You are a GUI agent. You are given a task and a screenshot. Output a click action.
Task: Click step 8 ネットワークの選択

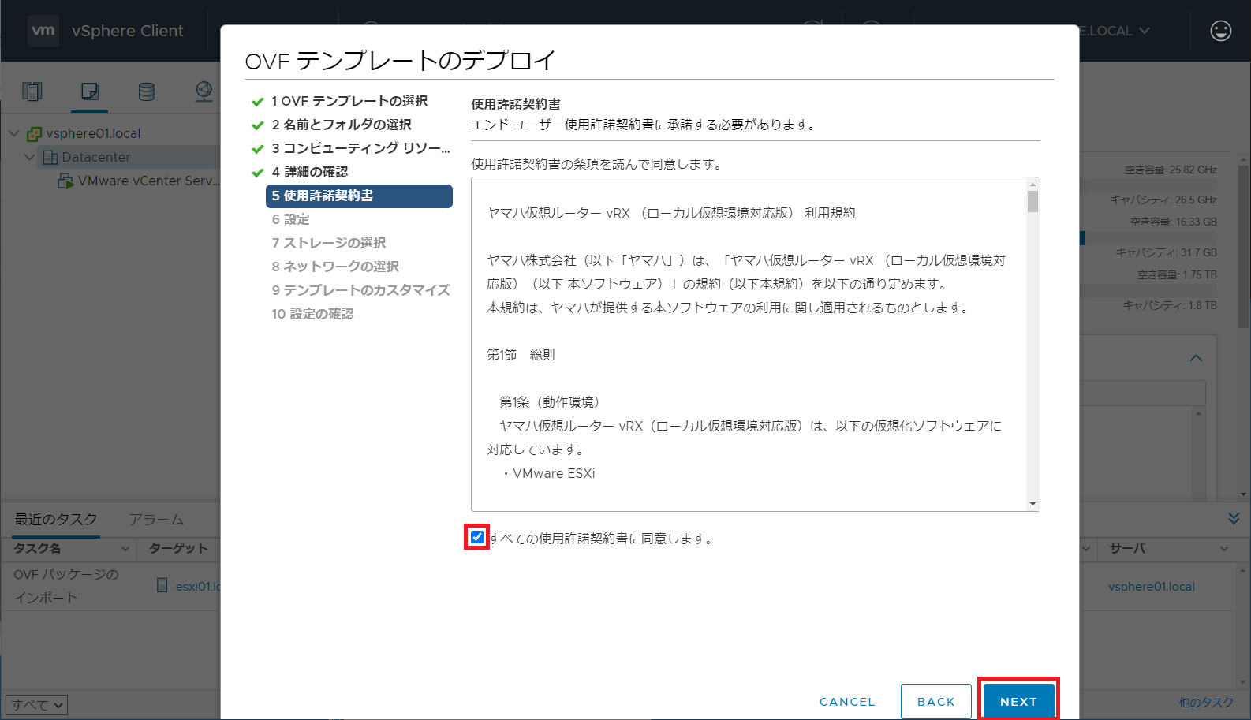coord(335,267)
